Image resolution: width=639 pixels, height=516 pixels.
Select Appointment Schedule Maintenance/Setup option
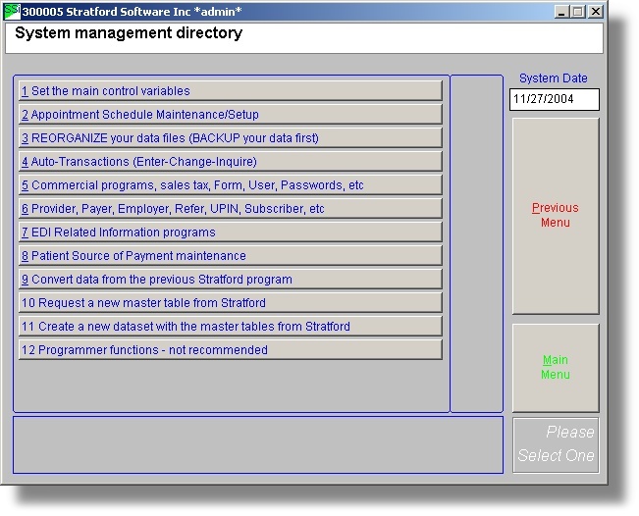point(231,115)
